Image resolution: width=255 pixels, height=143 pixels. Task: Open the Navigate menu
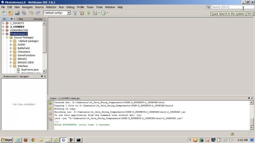[27, 7]
